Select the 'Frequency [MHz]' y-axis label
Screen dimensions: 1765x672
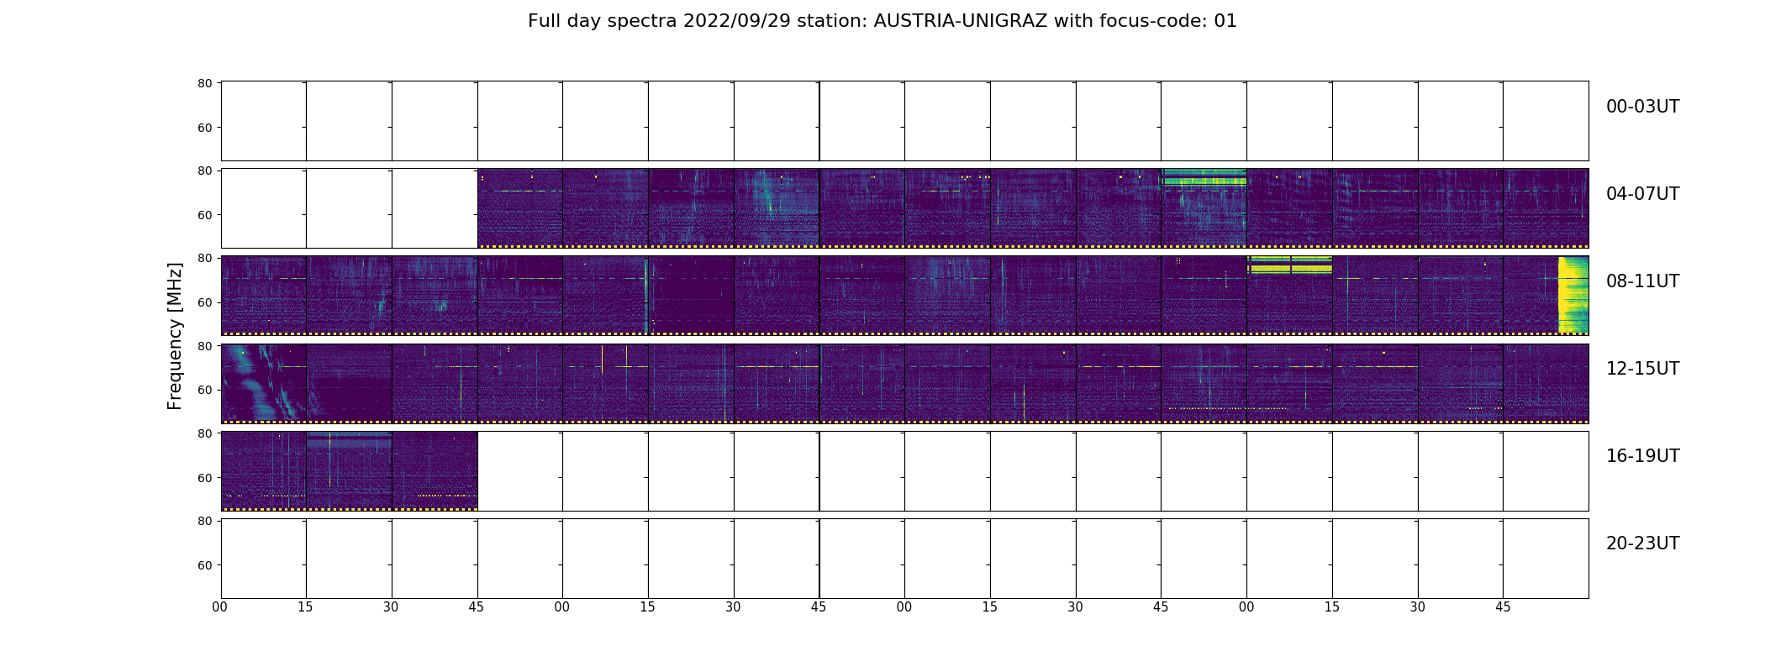coord(175,336)
